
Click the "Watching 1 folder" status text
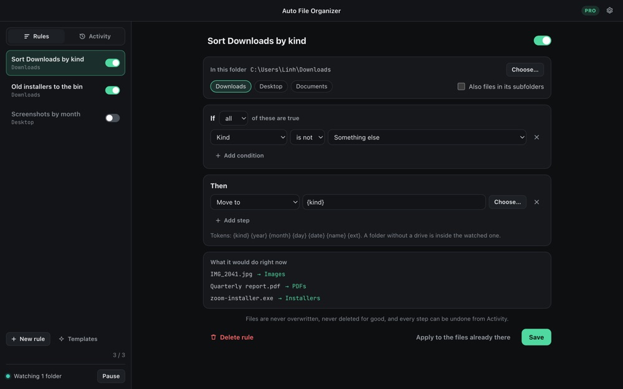(x=38, y=377)
